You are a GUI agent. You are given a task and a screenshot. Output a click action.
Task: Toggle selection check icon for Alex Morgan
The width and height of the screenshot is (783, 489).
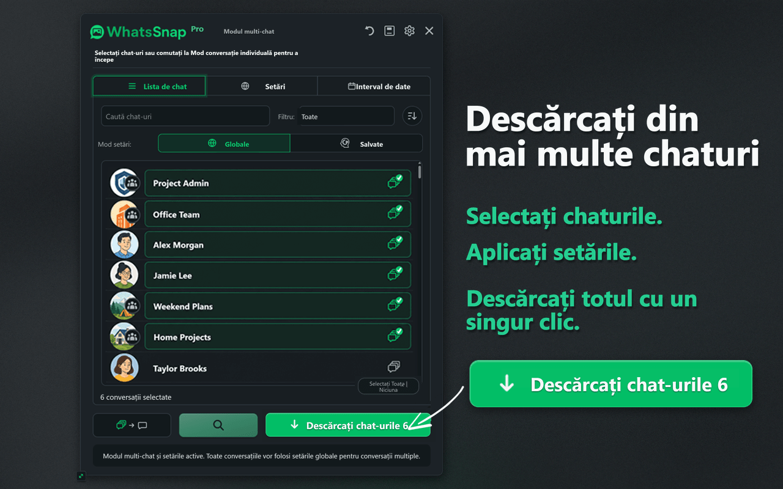point(395,243)
